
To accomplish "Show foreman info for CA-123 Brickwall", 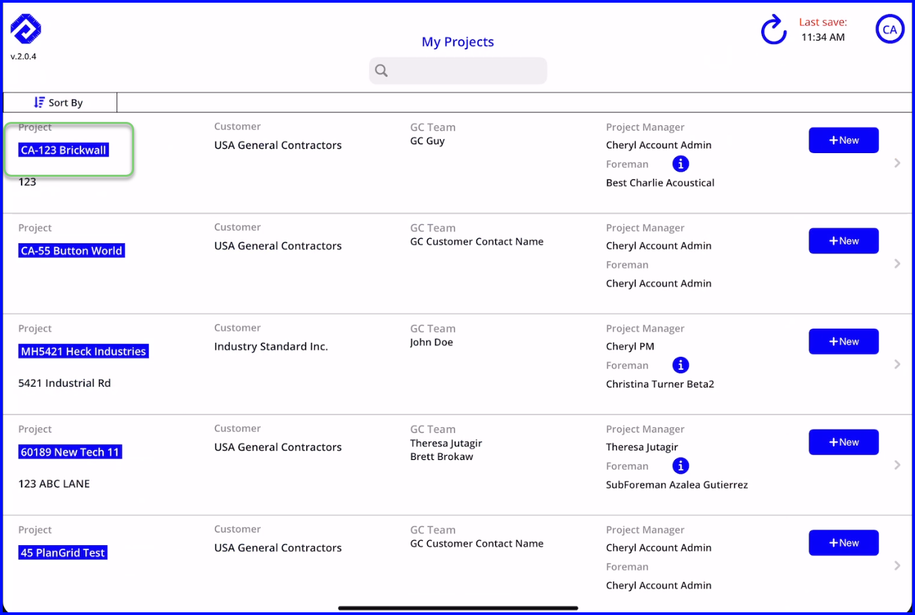I will (x=681, y=164).
